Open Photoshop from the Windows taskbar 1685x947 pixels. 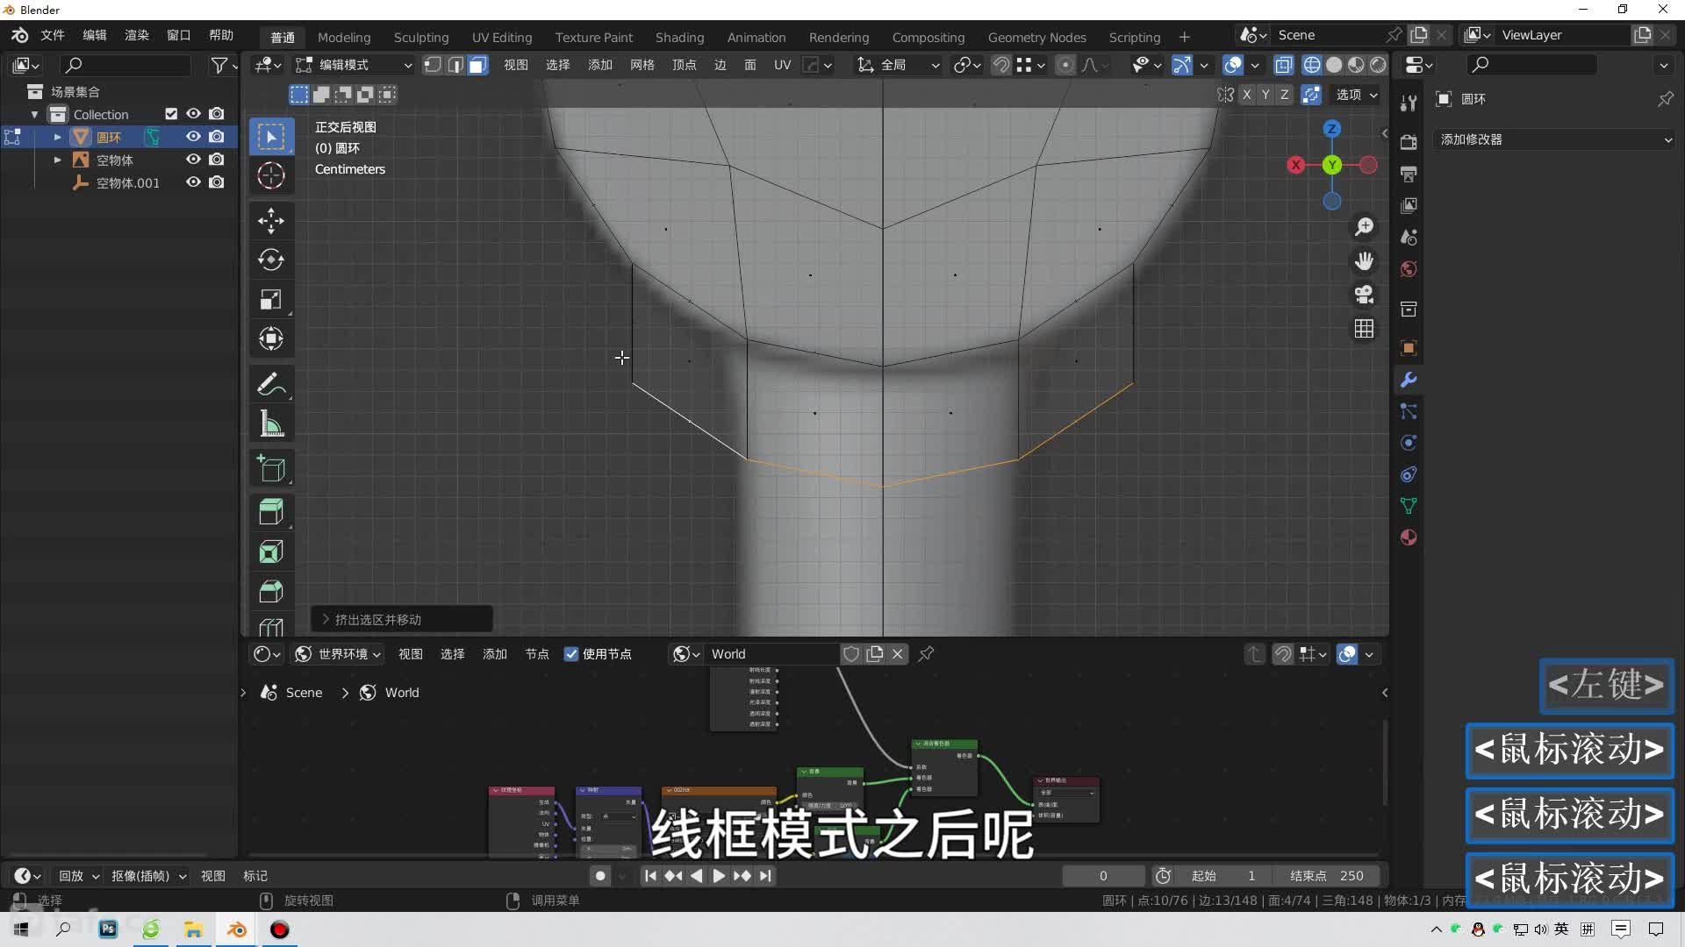tap(108, 929)
